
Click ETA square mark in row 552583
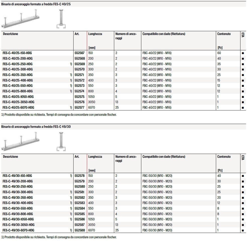point(243,203)
